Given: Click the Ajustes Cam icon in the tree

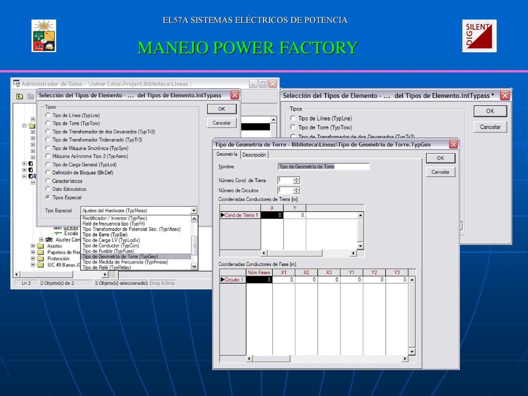Looking at the screenshot, I should 49,240.
